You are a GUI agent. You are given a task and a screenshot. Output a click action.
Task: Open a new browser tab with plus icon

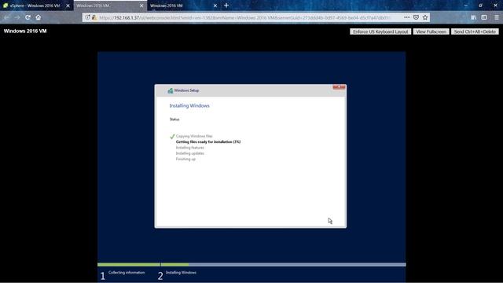click(x=226, y=6)
